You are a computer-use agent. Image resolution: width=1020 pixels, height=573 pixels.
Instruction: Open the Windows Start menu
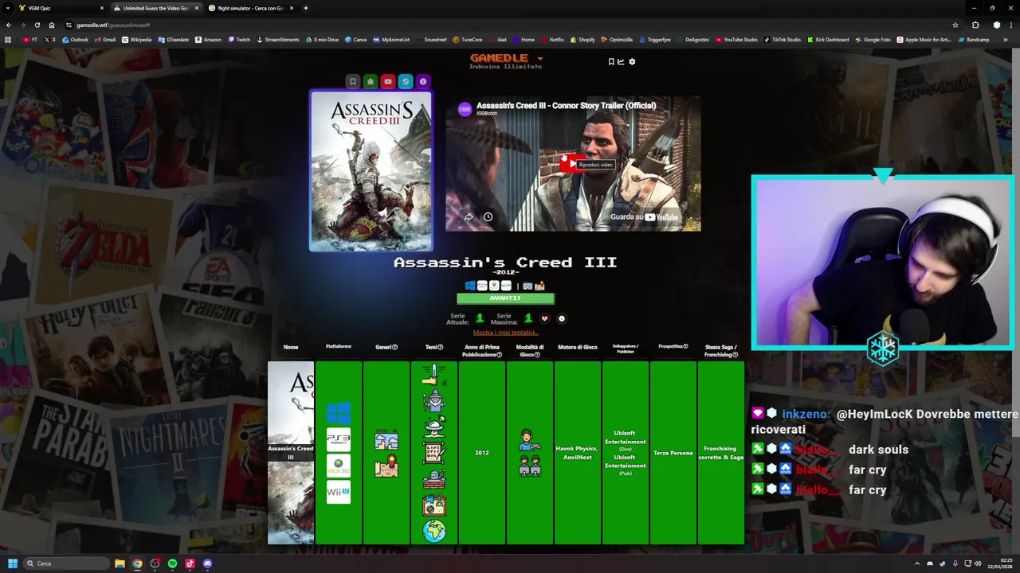[13, 563]
